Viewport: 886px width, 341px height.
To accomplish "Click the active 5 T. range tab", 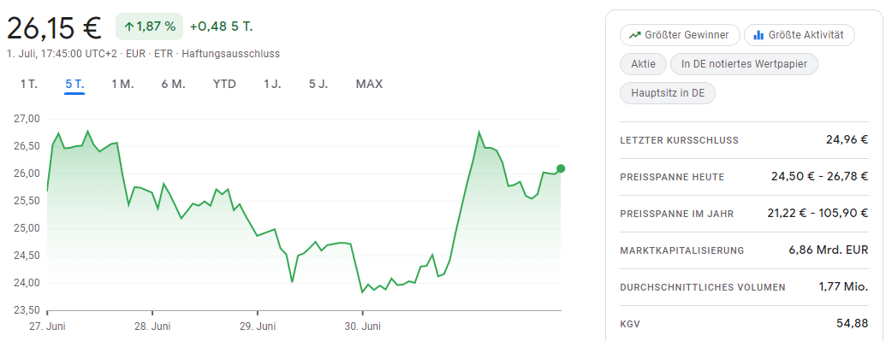I will 74,84.
